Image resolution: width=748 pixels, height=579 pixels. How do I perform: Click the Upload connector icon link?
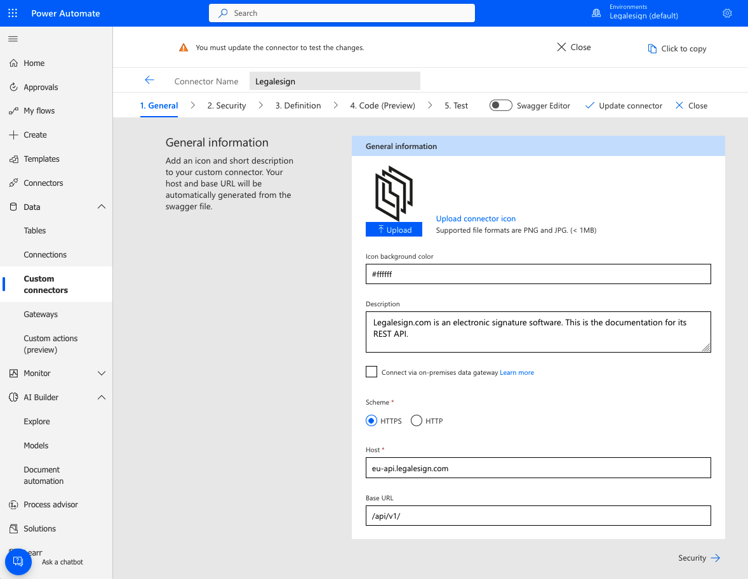click(476, 219)
